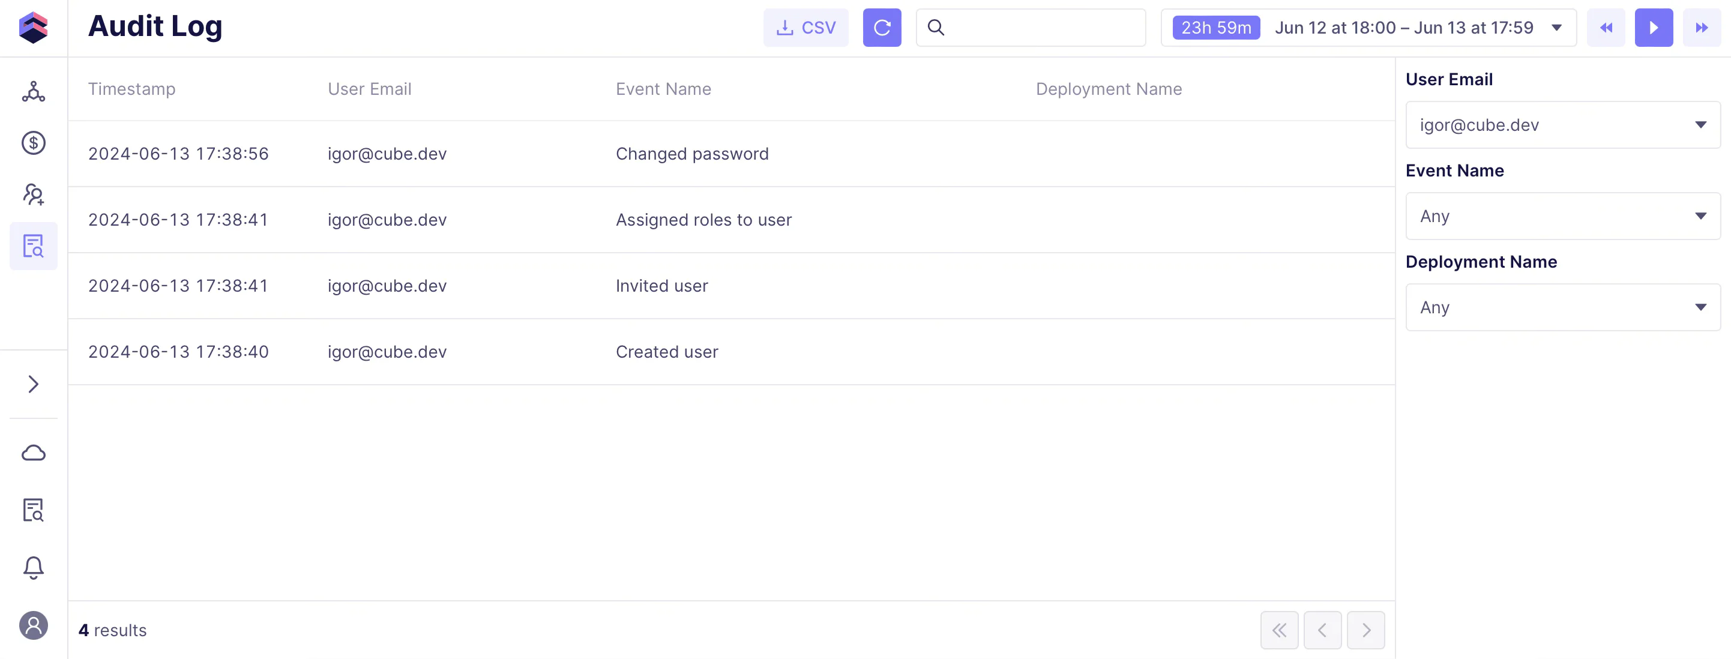Open the cloud icon in sidebar
The image size is (1731, 659).
(x=33, y=453)
